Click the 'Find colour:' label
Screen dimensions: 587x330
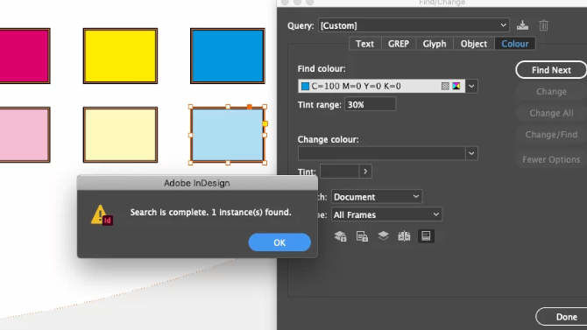point(322,69)
